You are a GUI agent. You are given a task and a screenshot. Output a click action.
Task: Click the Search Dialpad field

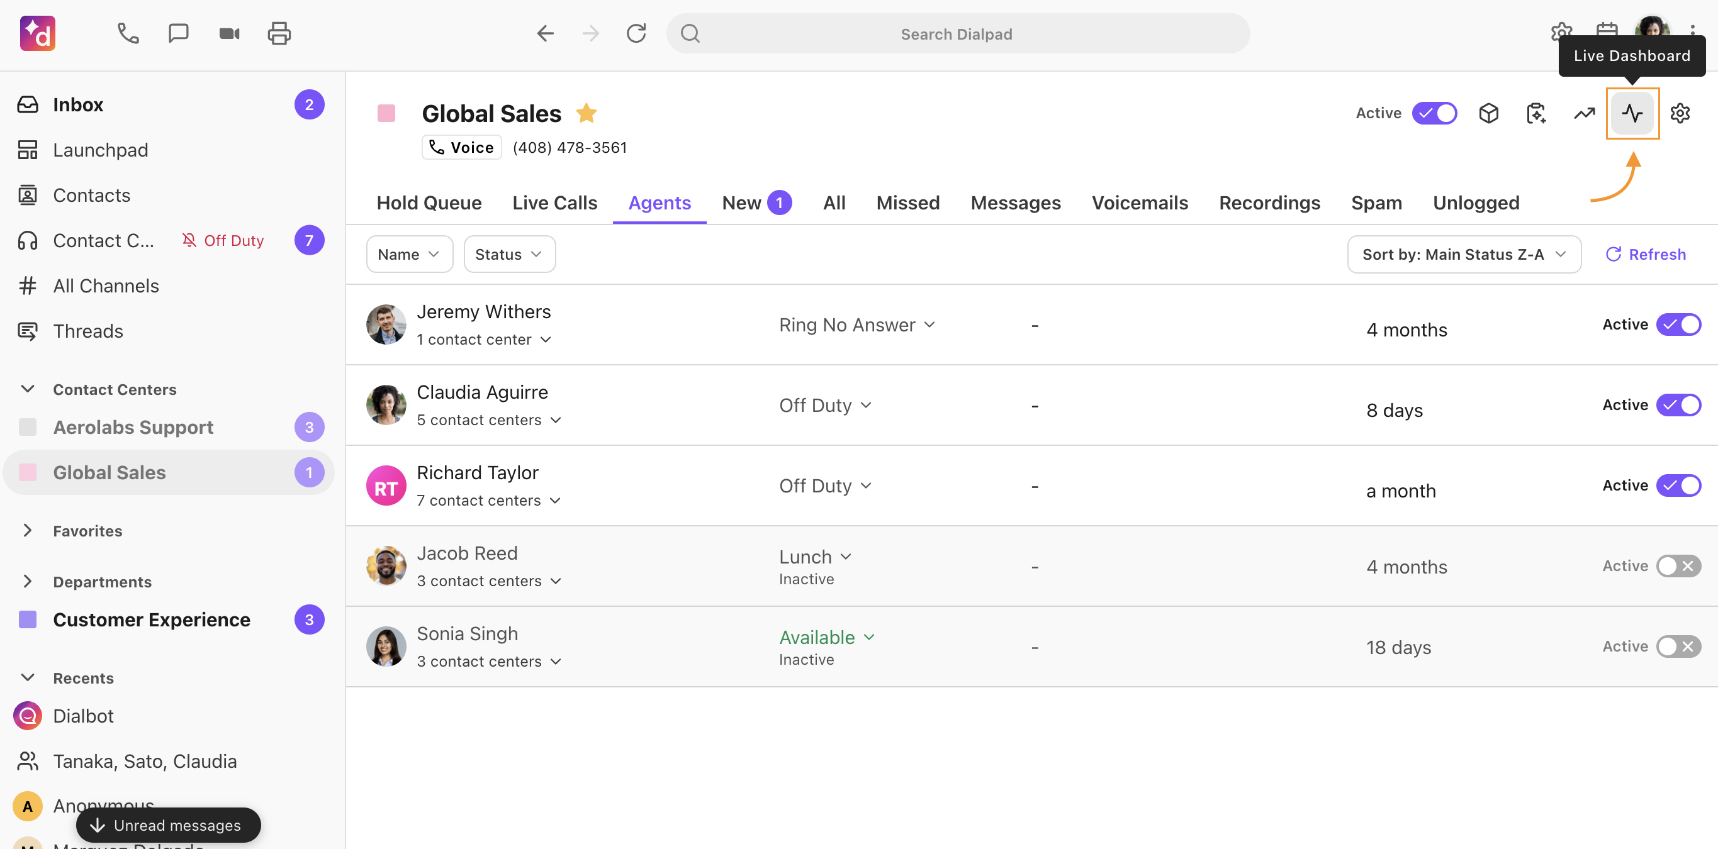point(957,34)
